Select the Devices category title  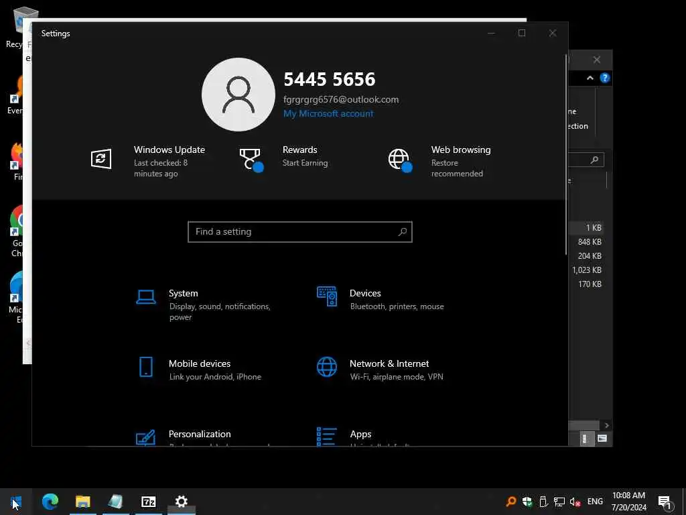365,294
